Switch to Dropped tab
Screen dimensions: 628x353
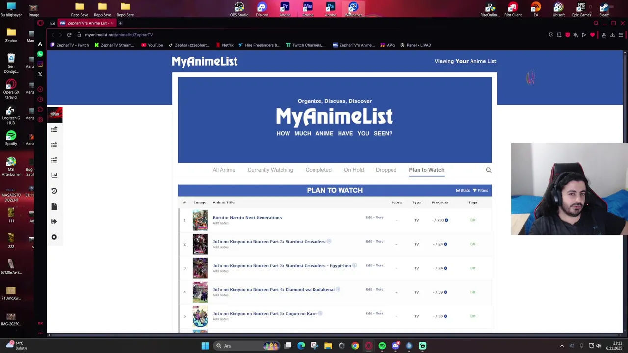click(386, 170)
